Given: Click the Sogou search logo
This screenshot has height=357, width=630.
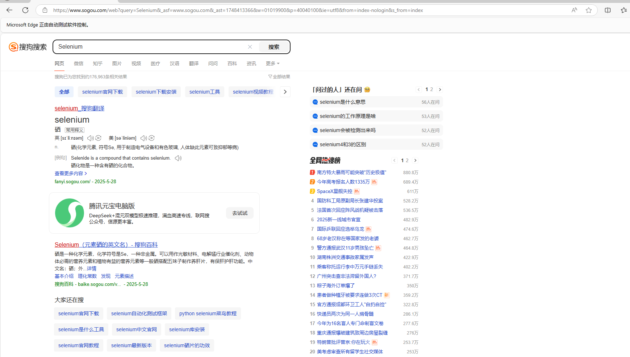Looking at the screenshot, I should point(28,47).
